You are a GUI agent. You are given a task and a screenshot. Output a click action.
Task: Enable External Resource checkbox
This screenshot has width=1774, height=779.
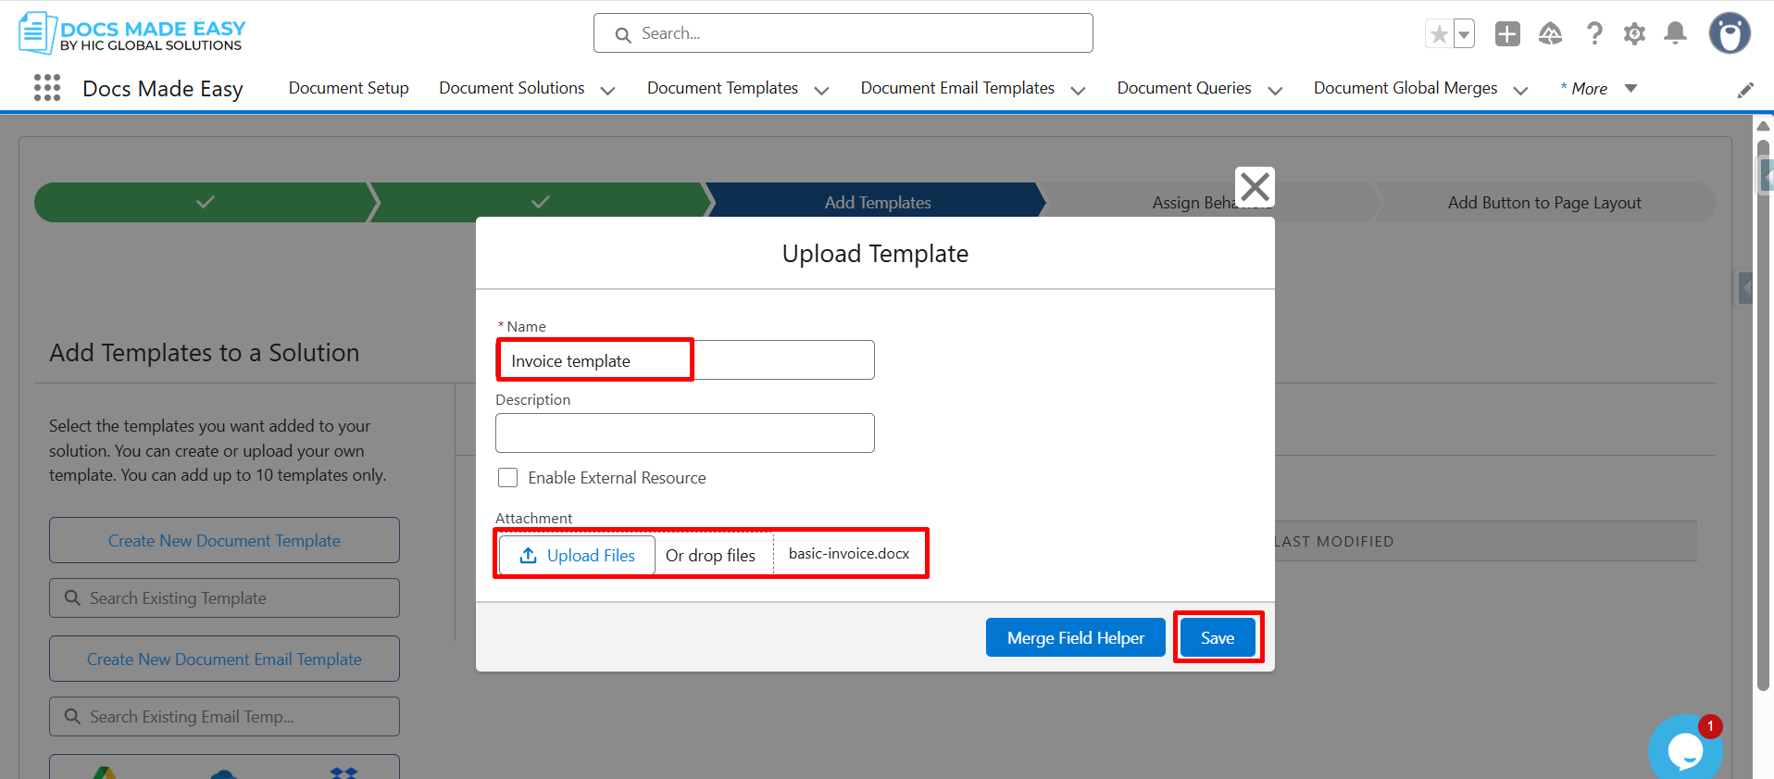pyautogui.click(x=507, y=477)
